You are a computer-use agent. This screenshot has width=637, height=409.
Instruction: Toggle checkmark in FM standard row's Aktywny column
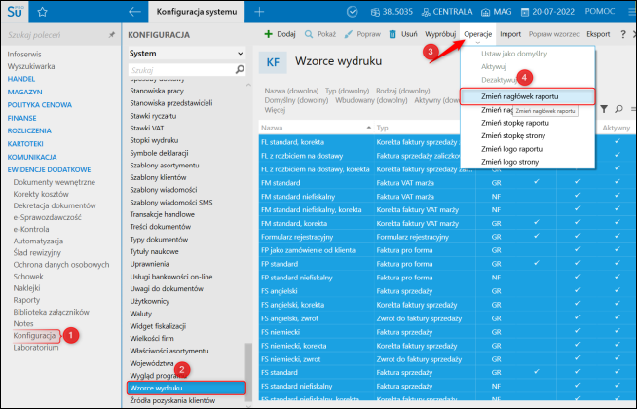tap(618, 181)
